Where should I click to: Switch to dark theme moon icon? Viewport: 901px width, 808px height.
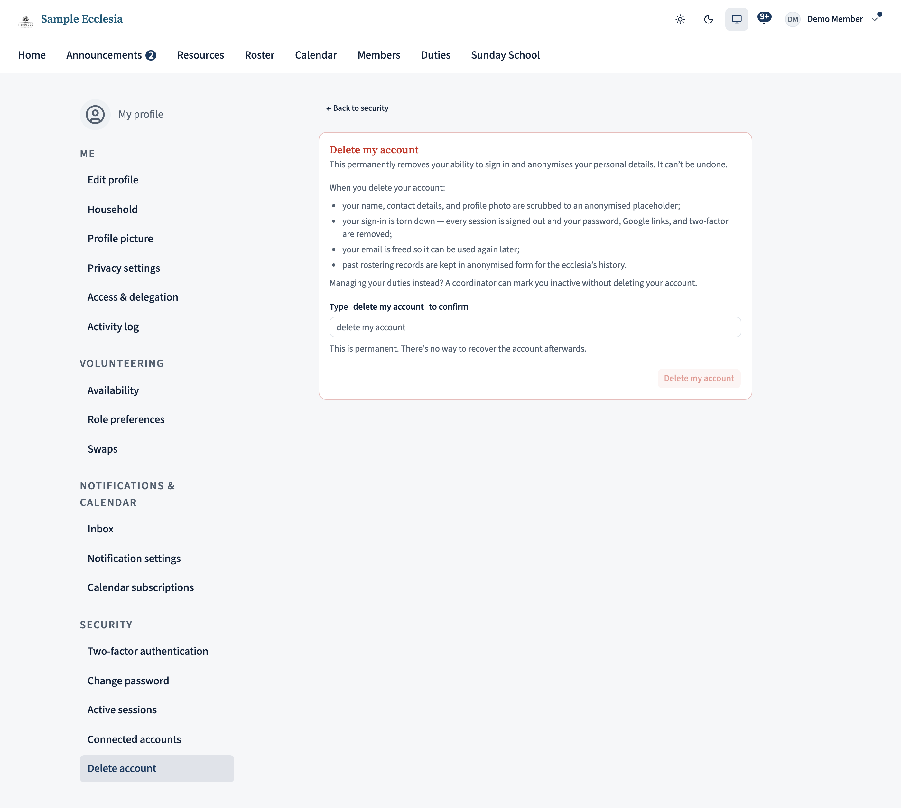click(x=708, y=19)
